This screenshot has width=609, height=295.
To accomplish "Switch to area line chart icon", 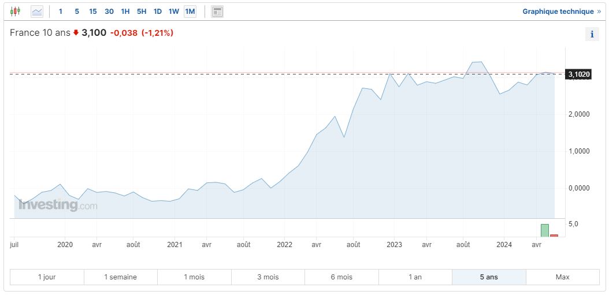I will (37, 12).
